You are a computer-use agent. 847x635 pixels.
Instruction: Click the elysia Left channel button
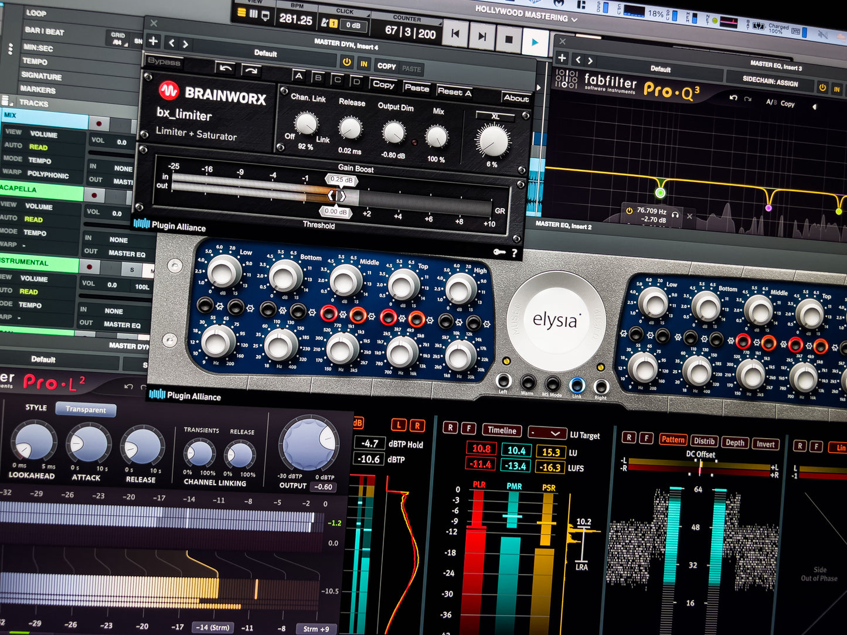coord(502,380)
